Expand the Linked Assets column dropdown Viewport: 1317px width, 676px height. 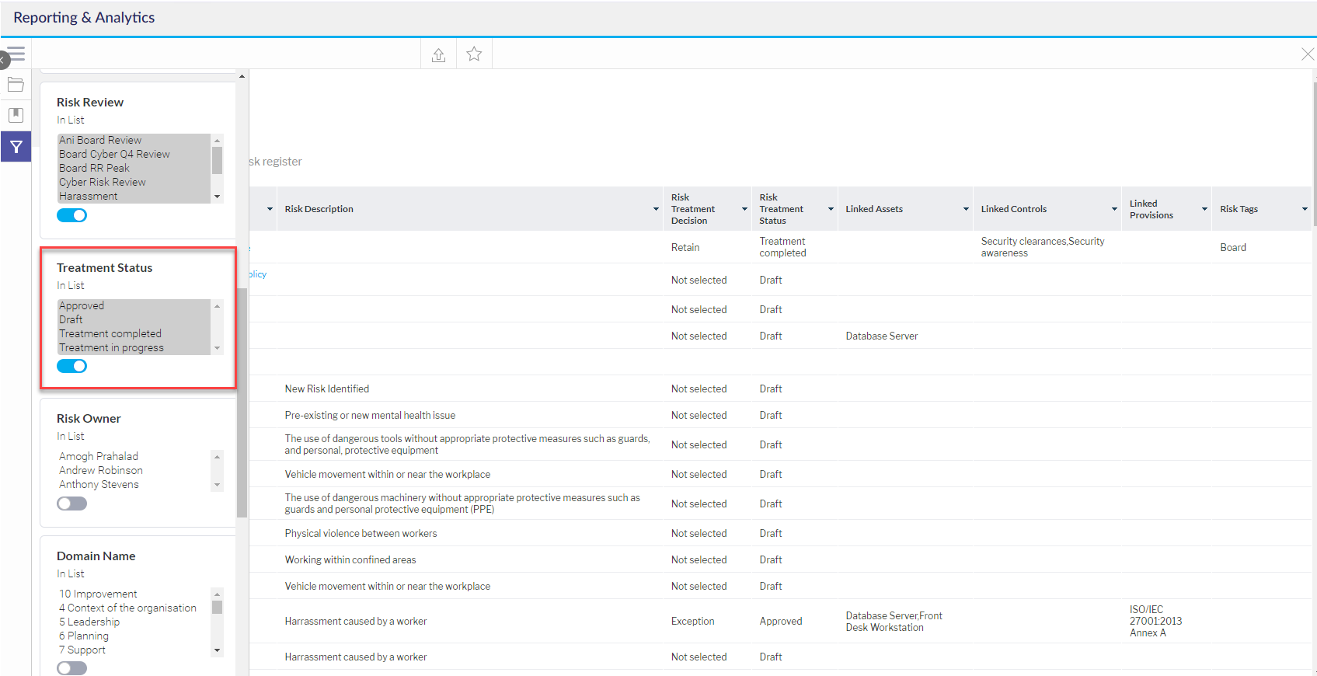click(966, 209)
